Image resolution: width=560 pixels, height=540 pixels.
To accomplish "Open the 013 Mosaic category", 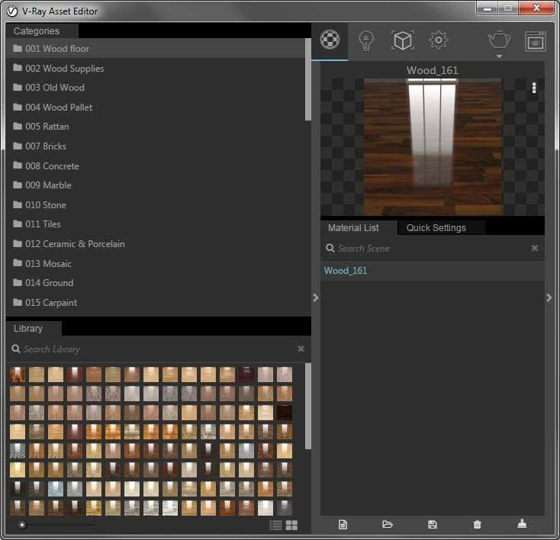I will [156, 264].
